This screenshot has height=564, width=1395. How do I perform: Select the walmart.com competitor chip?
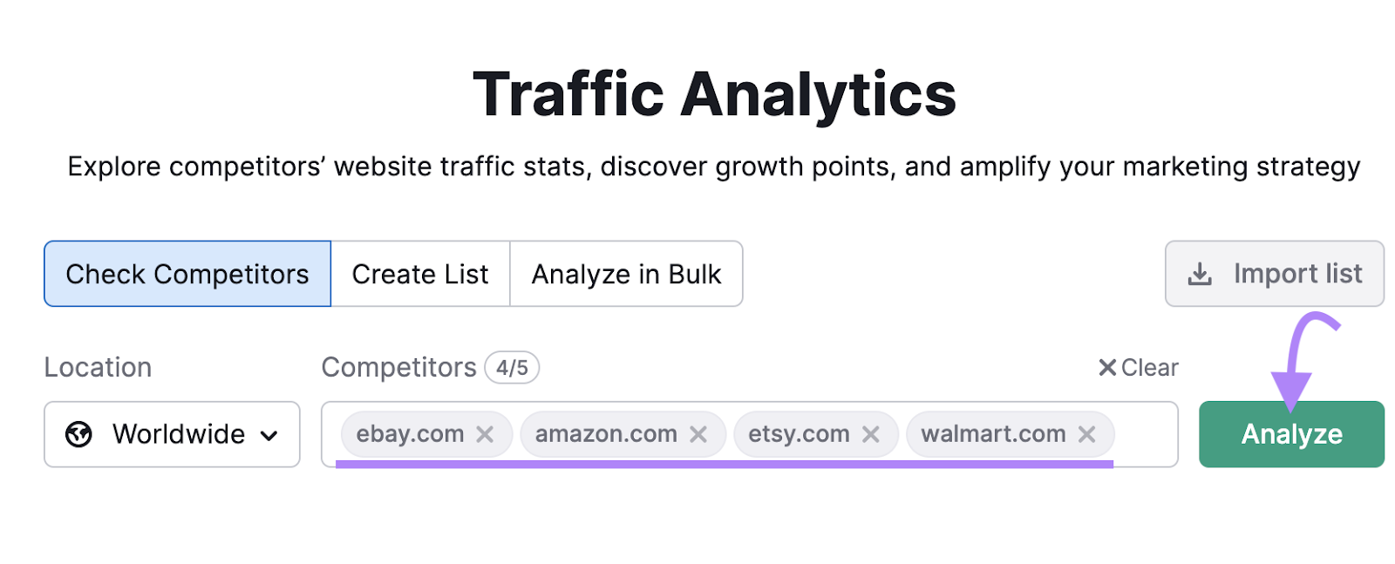click(994, 433)
